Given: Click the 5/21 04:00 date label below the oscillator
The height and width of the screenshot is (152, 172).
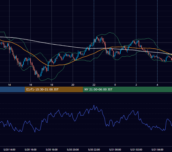Looking at the screenshot, I should click(157, 149).
